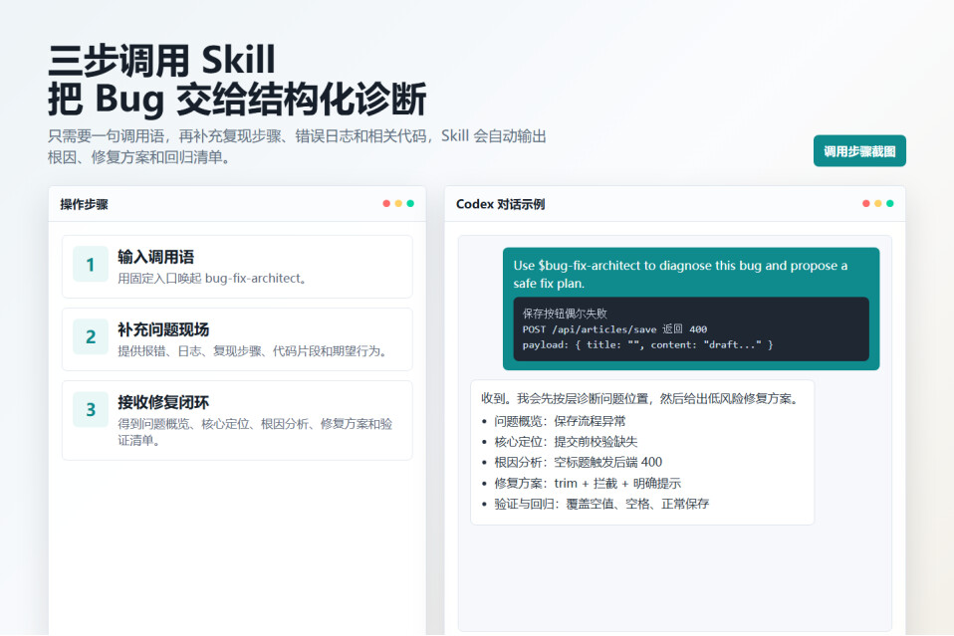This screenshot has width=954, height=636.
Task: Open the 补充问题现场 step card title
Action: pyautogui.click(x=163, y=329)
